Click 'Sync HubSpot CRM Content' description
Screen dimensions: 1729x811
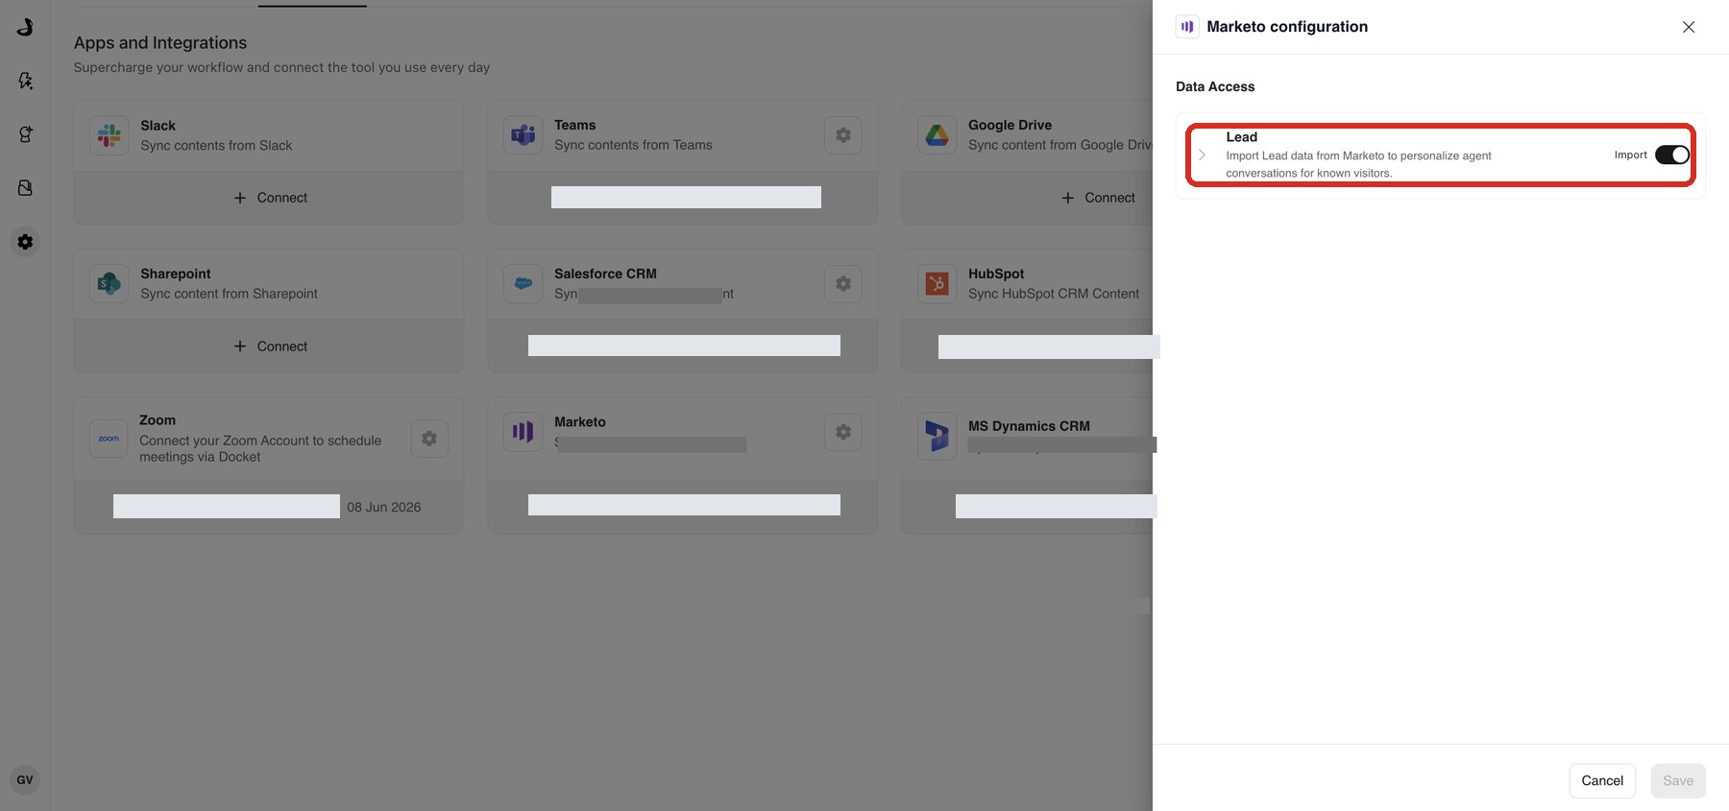(x=1054, y=294)
